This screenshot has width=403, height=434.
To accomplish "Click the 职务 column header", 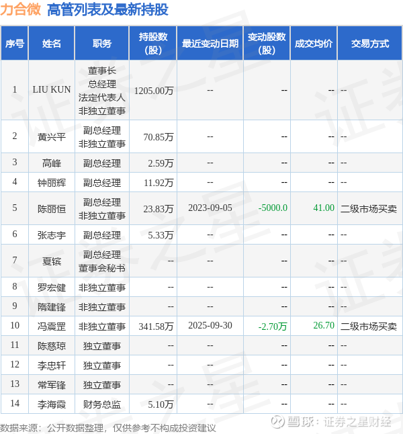I will (102, 44).
